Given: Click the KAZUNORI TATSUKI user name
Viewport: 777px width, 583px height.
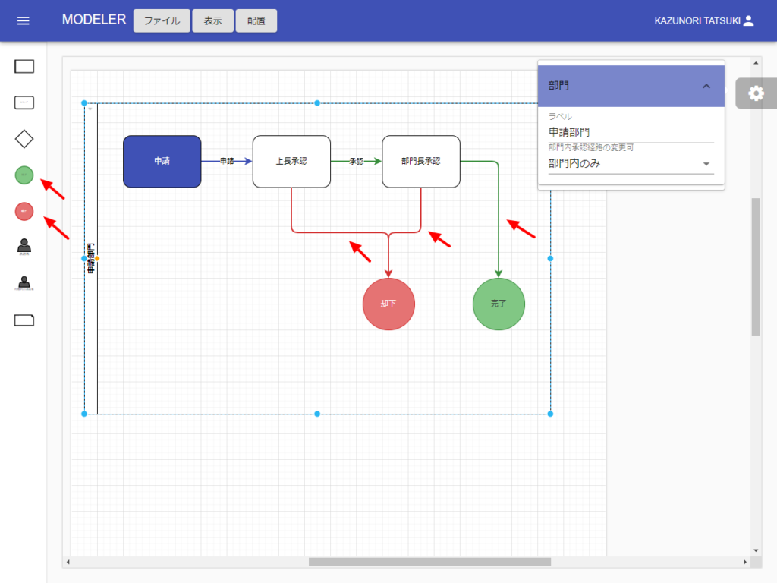Looking at the screenshot, I should (697, 20).
